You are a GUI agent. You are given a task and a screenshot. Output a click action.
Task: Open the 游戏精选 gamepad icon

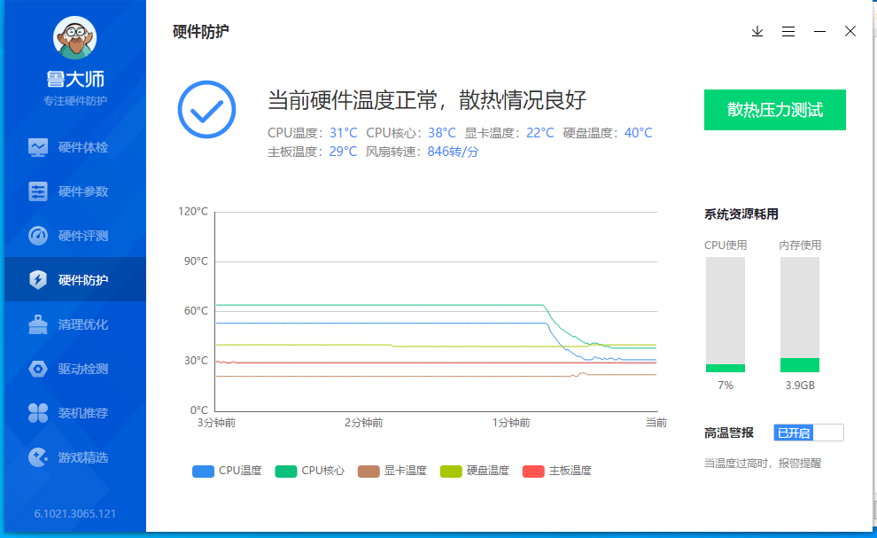[x=38, y=457]
